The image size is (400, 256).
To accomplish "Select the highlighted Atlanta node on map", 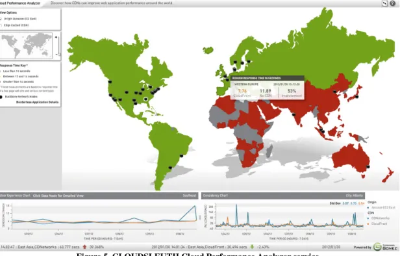I will [x=145, y=99].
